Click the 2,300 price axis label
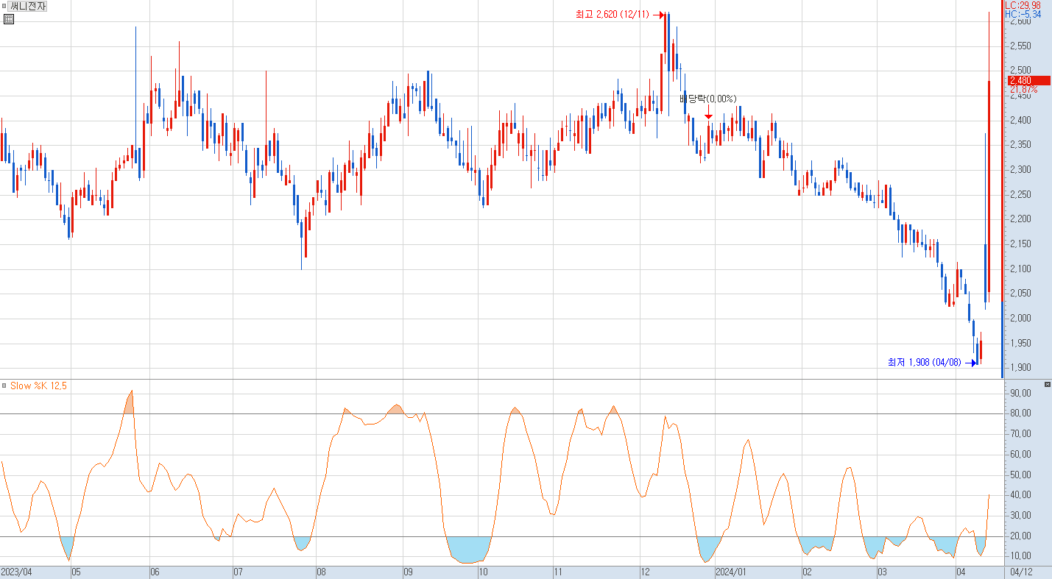The width and height of the screenshot is (1052, 579). (x=1020, y=170)
